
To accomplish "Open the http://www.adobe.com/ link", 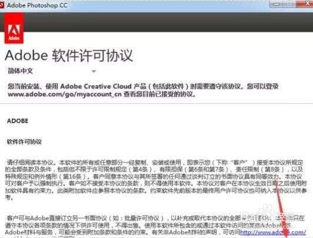I will (x=273, y=232).
